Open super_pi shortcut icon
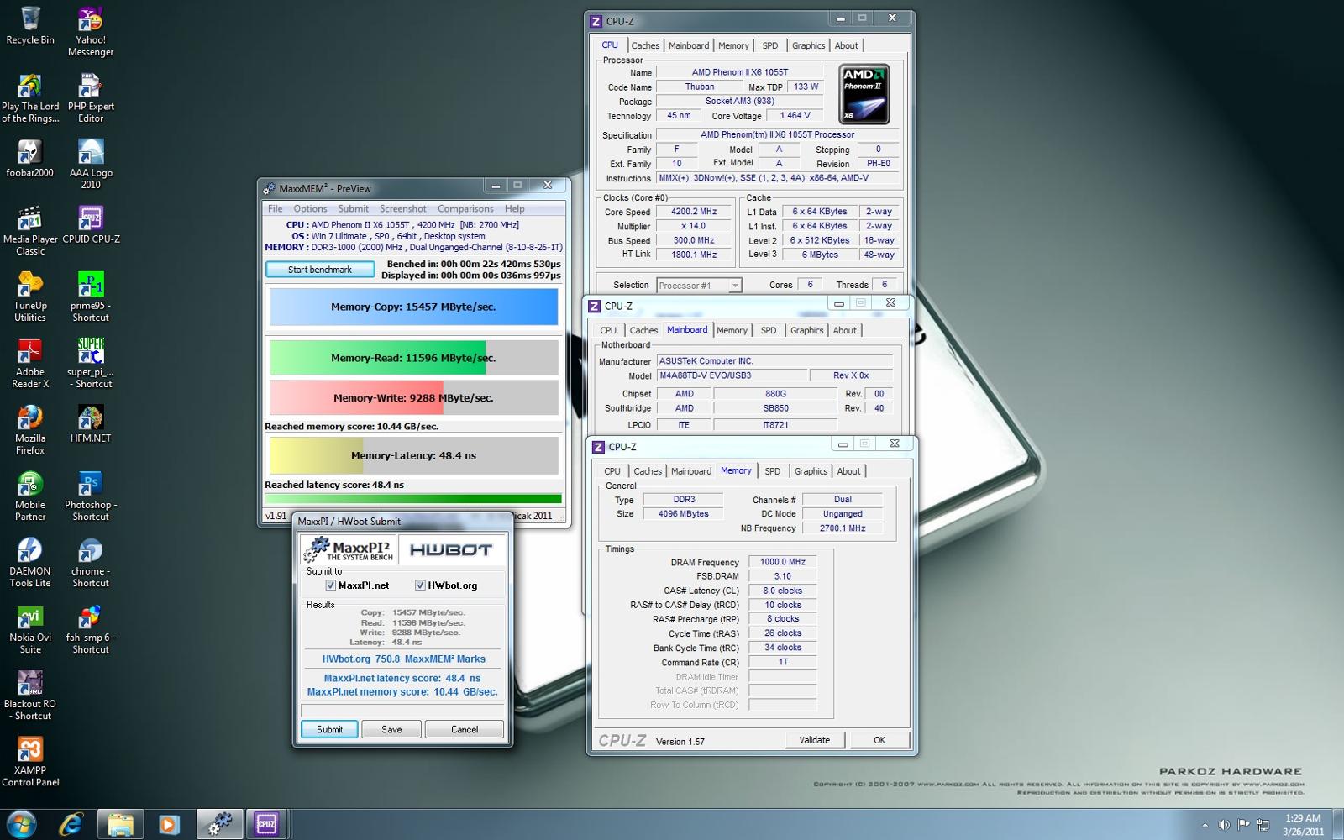1344x840 pixels. [91, 364]
